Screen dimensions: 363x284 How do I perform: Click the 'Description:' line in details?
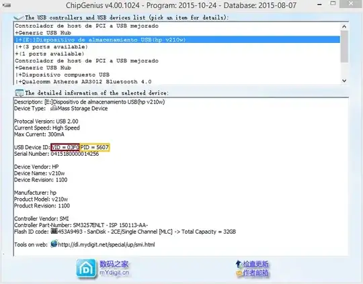coord(89,102)
